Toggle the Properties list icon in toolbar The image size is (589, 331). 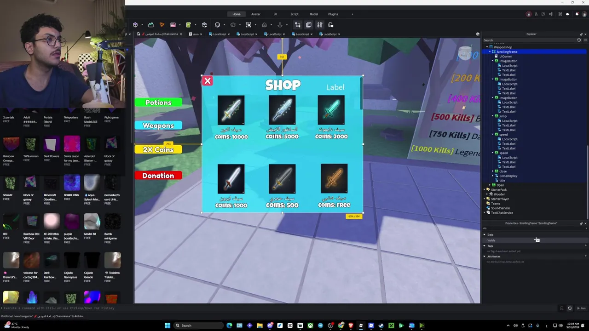click(309, 25)
